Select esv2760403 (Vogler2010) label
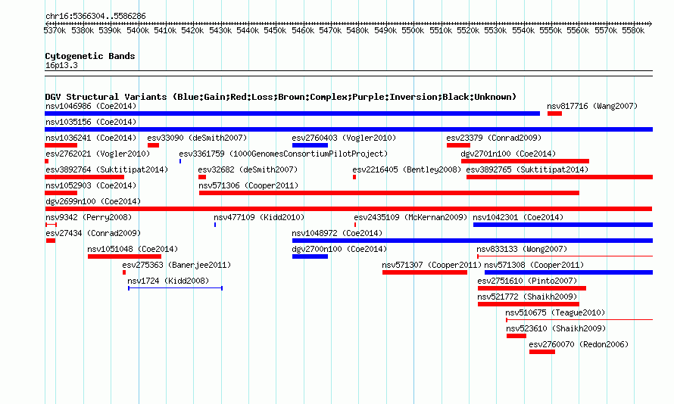This screenshot has height=404, width=674. [x=344, y=138]
